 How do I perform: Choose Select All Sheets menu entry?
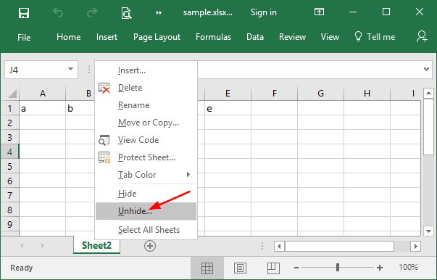pyautogui.click(x=146, y=230)
